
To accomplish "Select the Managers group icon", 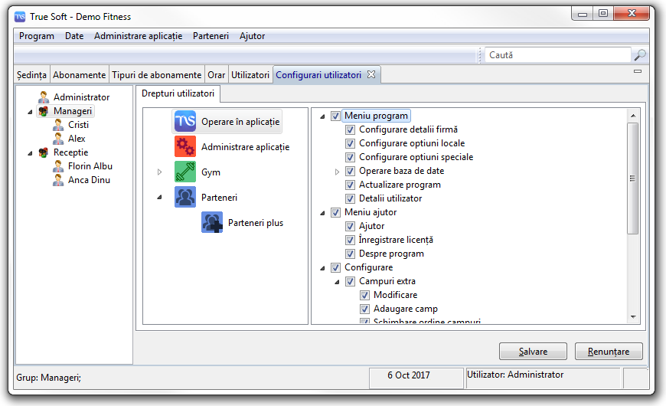I will tap(44, 111).
